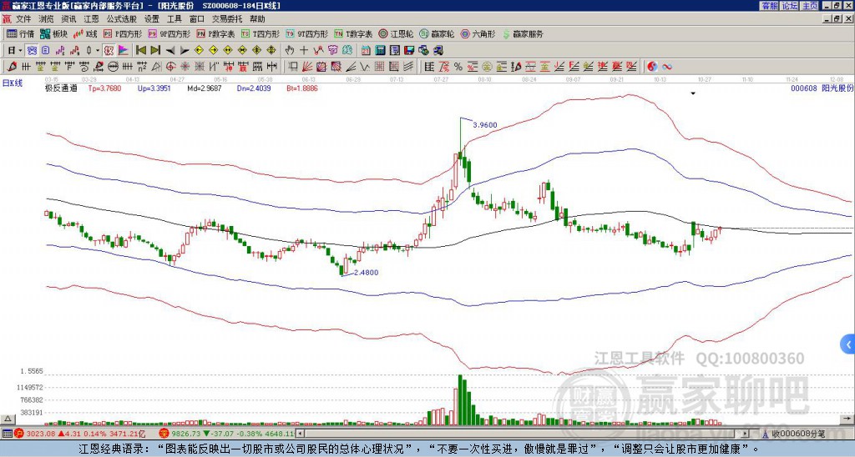The width and height of the screenshot is (855, 457).
Task: Open the 9T四方形 tool
Action: pyautogui.click(x=307, y=34)
